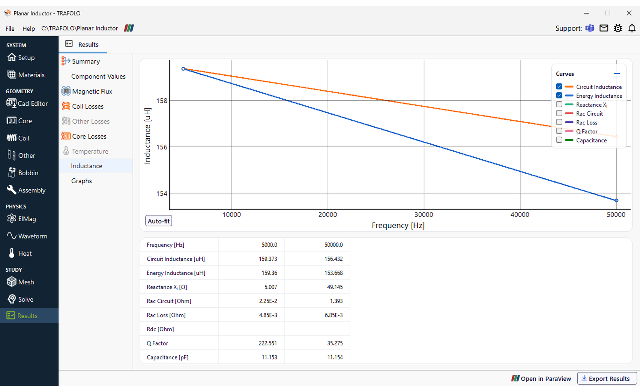Screen dimensions: 640x392
Task: Click the Temperature thermometer icon
Action: tap(66, 151)
